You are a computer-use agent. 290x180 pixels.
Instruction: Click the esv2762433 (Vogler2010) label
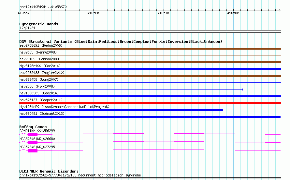(42, 73)
